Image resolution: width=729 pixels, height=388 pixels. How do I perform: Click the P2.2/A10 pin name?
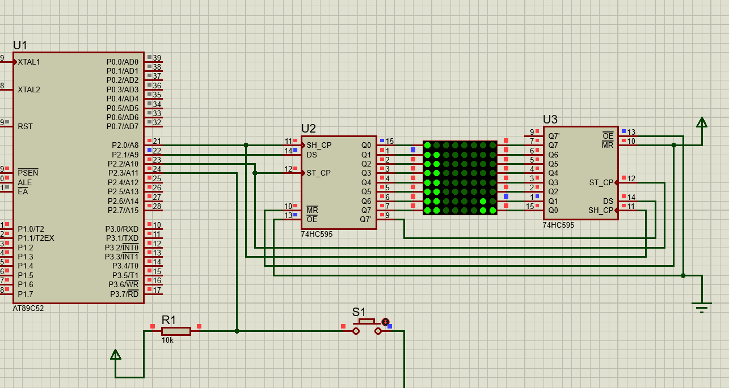(x=123, y=164)
